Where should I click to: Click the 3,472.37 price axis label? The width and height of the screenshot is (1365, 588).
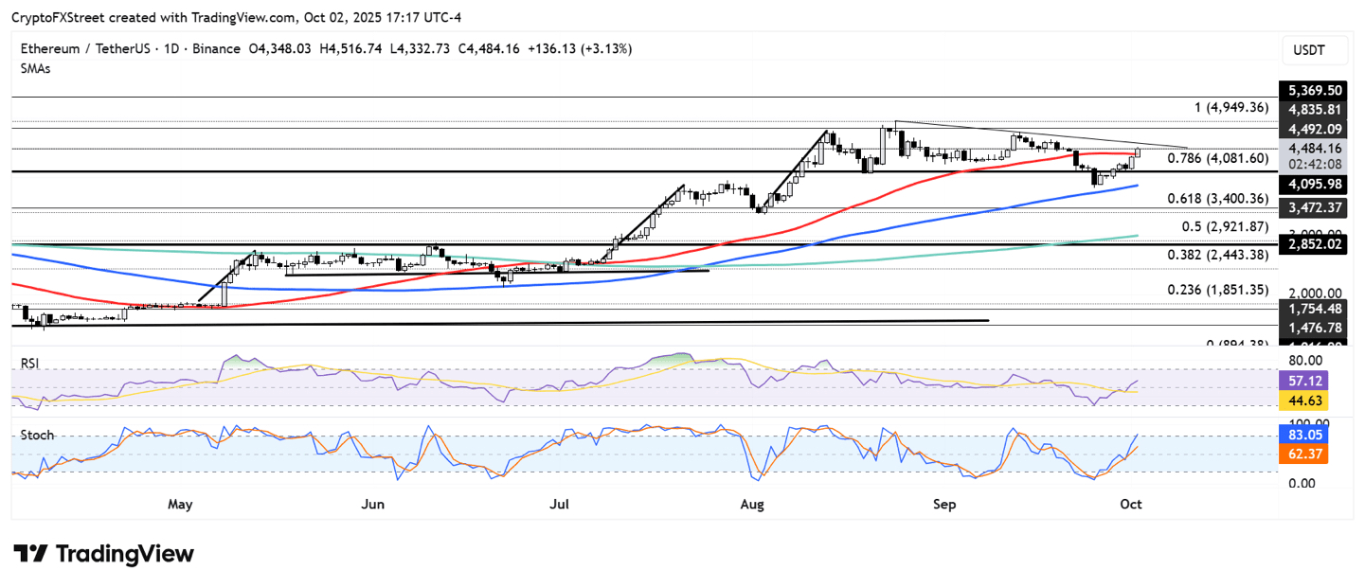pyautogui.click(x=1311, y=206)
